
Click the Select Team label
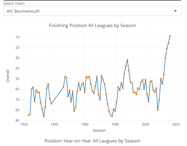pos(14,4)
